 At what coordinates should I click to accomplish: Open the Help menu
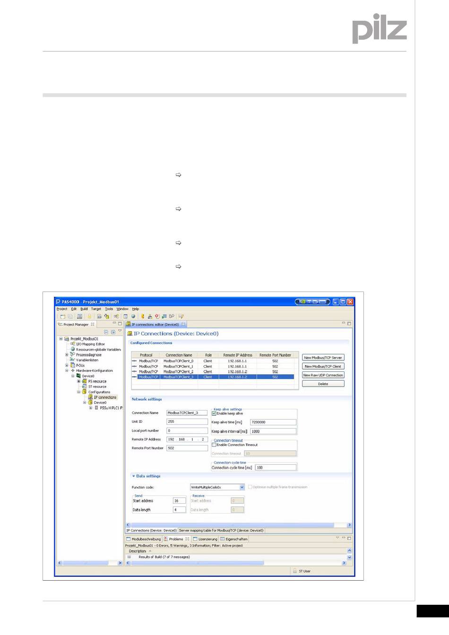click(136, 309)
